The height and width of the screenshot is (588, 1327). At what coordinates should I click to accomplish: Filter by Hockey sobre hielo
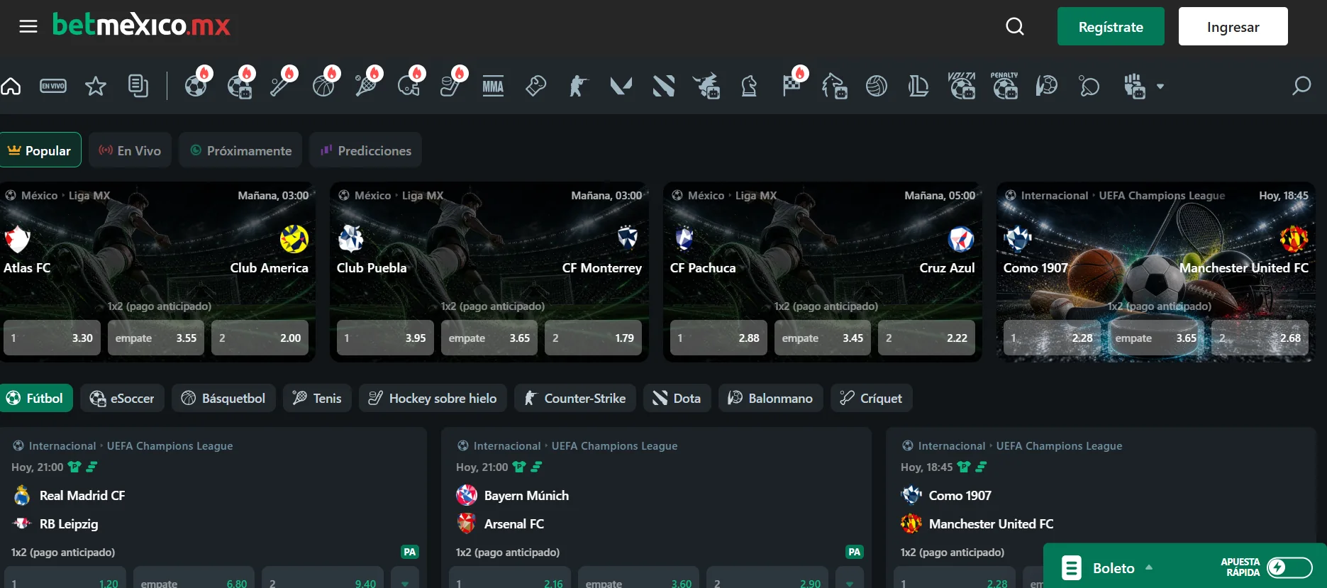[x=433, y=399]
